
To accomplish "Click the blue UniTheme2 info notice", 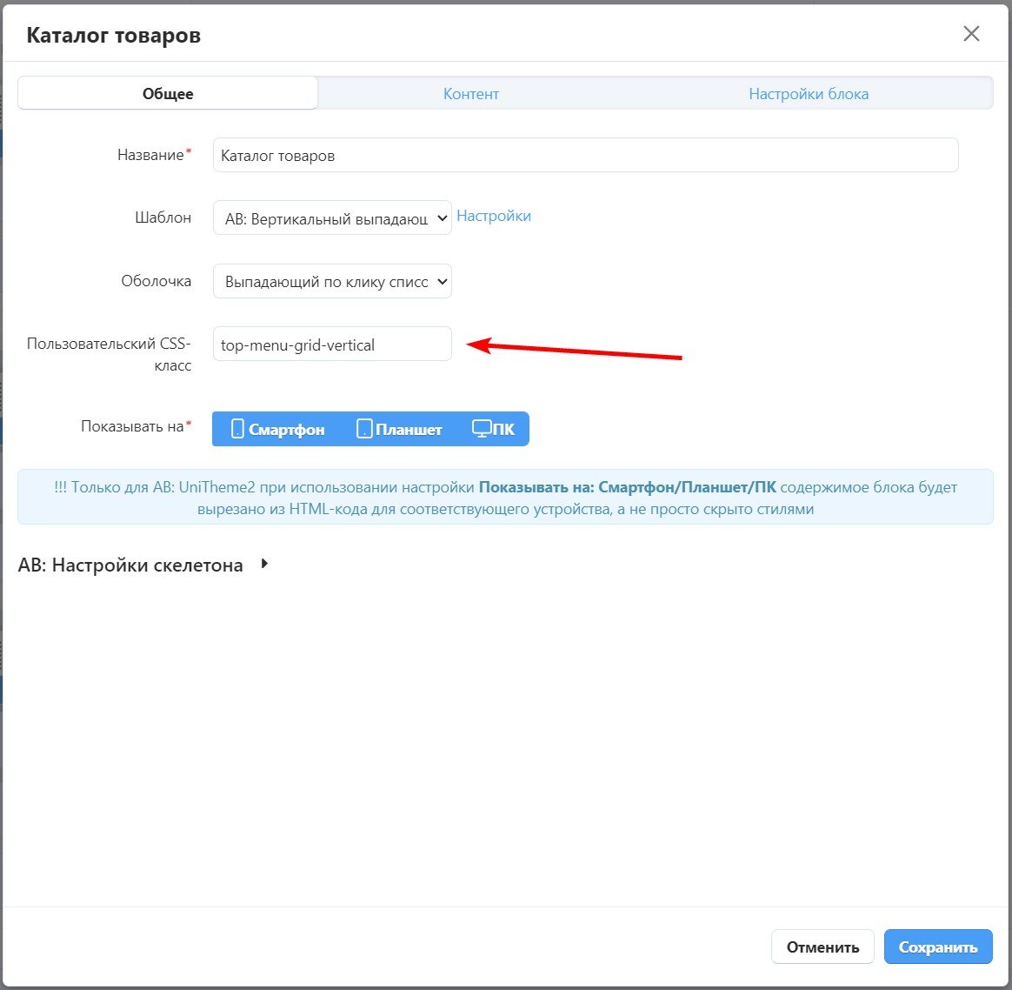I will tap(505, 498).
